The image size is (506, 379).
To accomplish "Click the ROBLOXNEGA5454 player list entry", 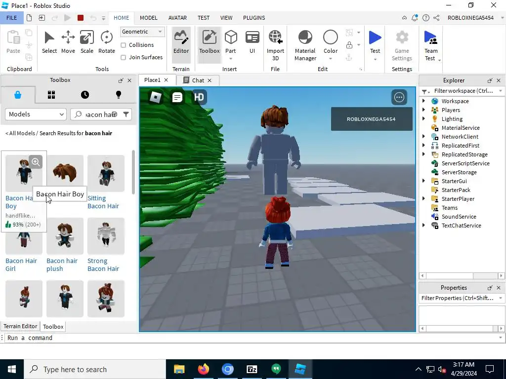I will 371,119.
